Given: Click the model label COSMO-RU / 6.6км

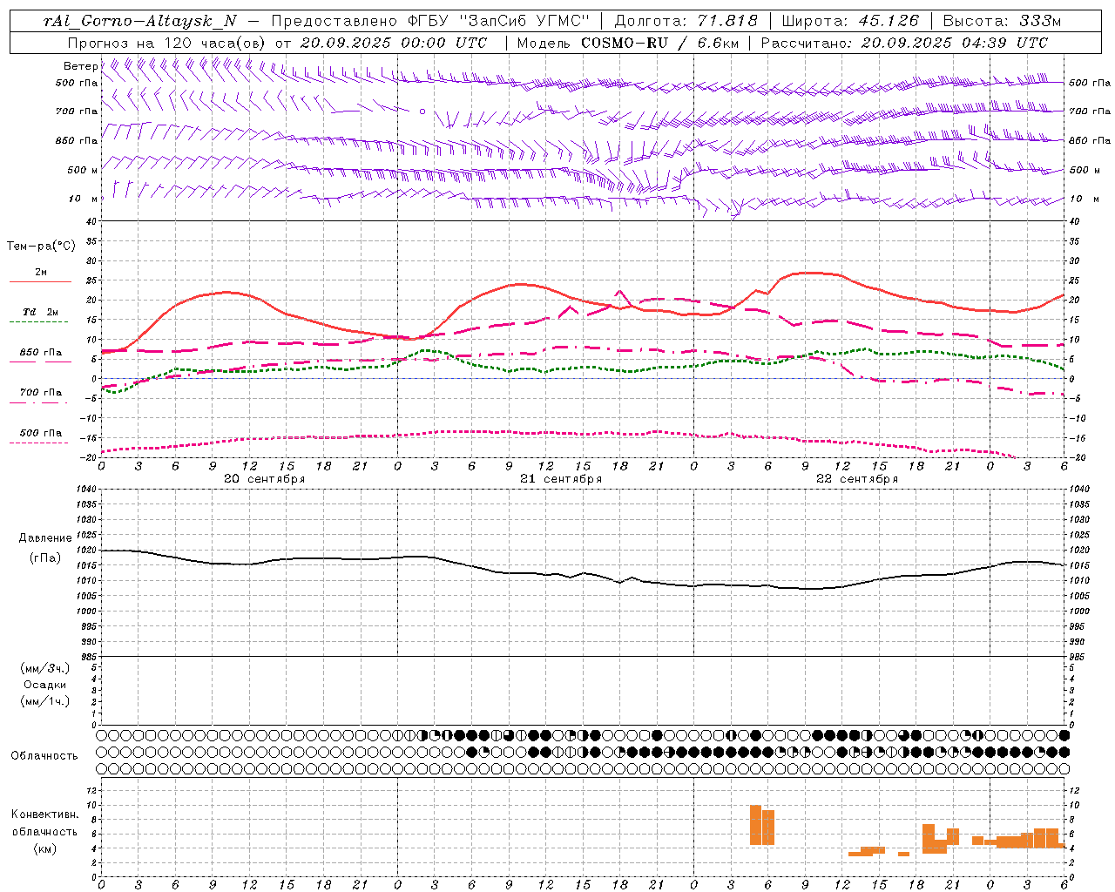Looking at the screenshot, I should [x=660, y=43].
